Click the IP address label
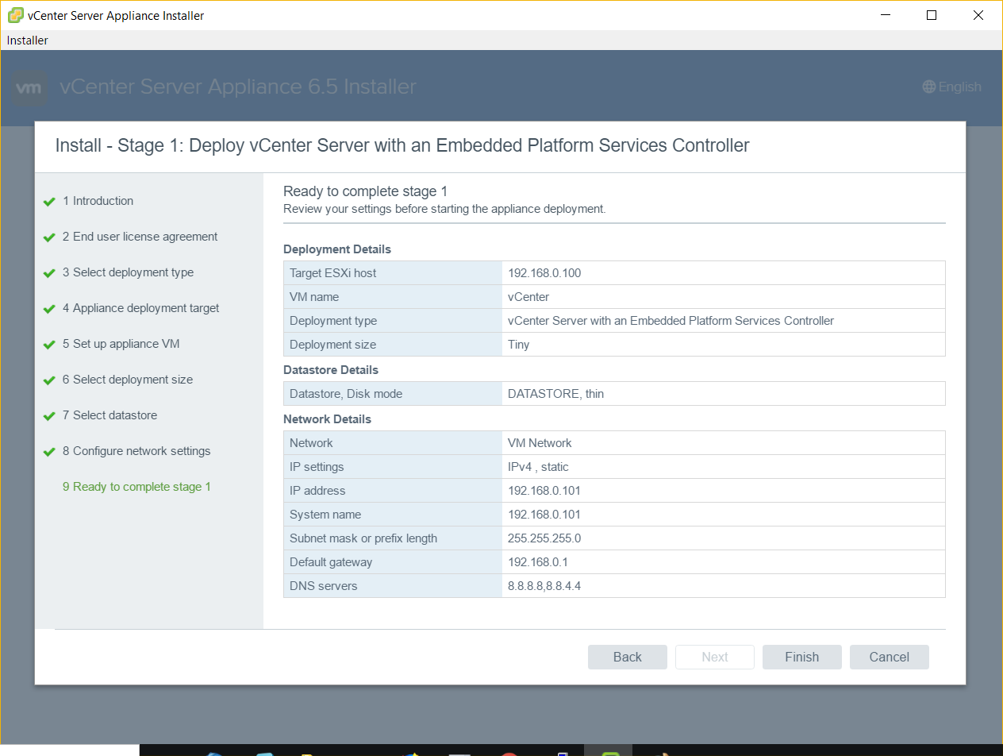 317,491
